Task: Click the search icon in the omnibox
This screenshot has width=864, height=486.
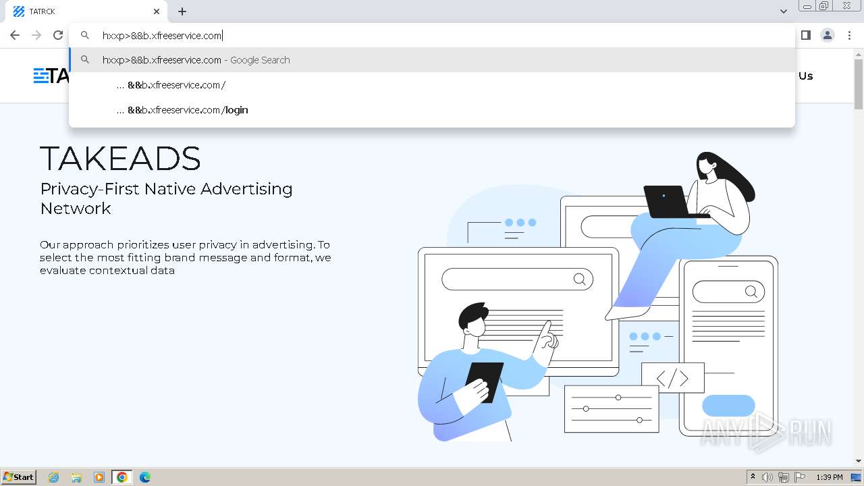Action: point(85,35)
